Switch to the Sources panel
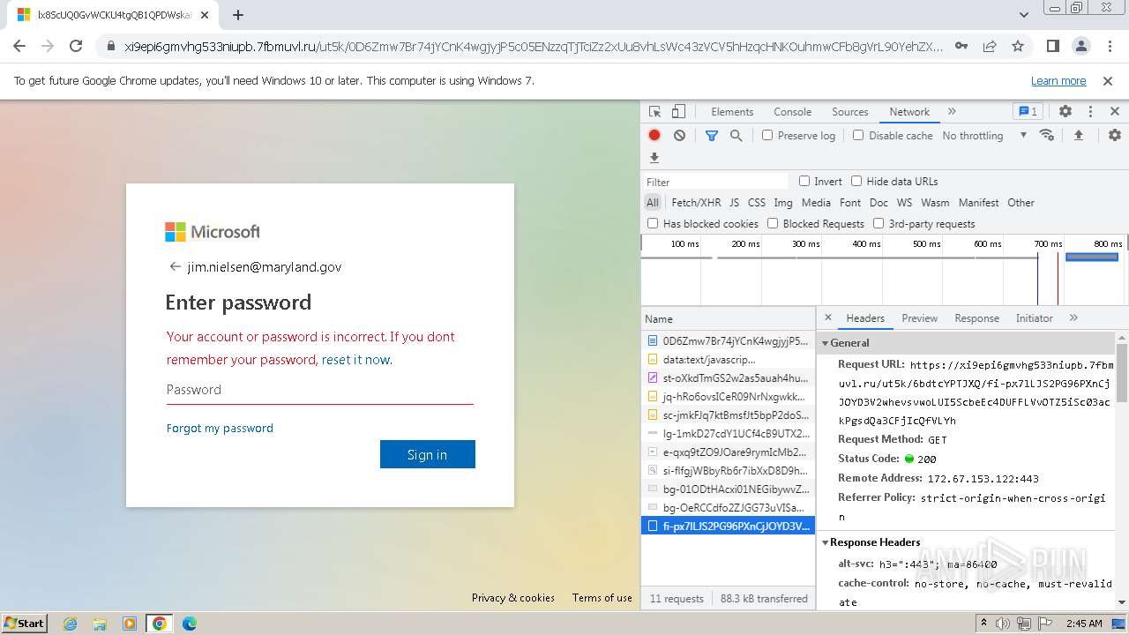1129x635 pixels. coord(850,112)
